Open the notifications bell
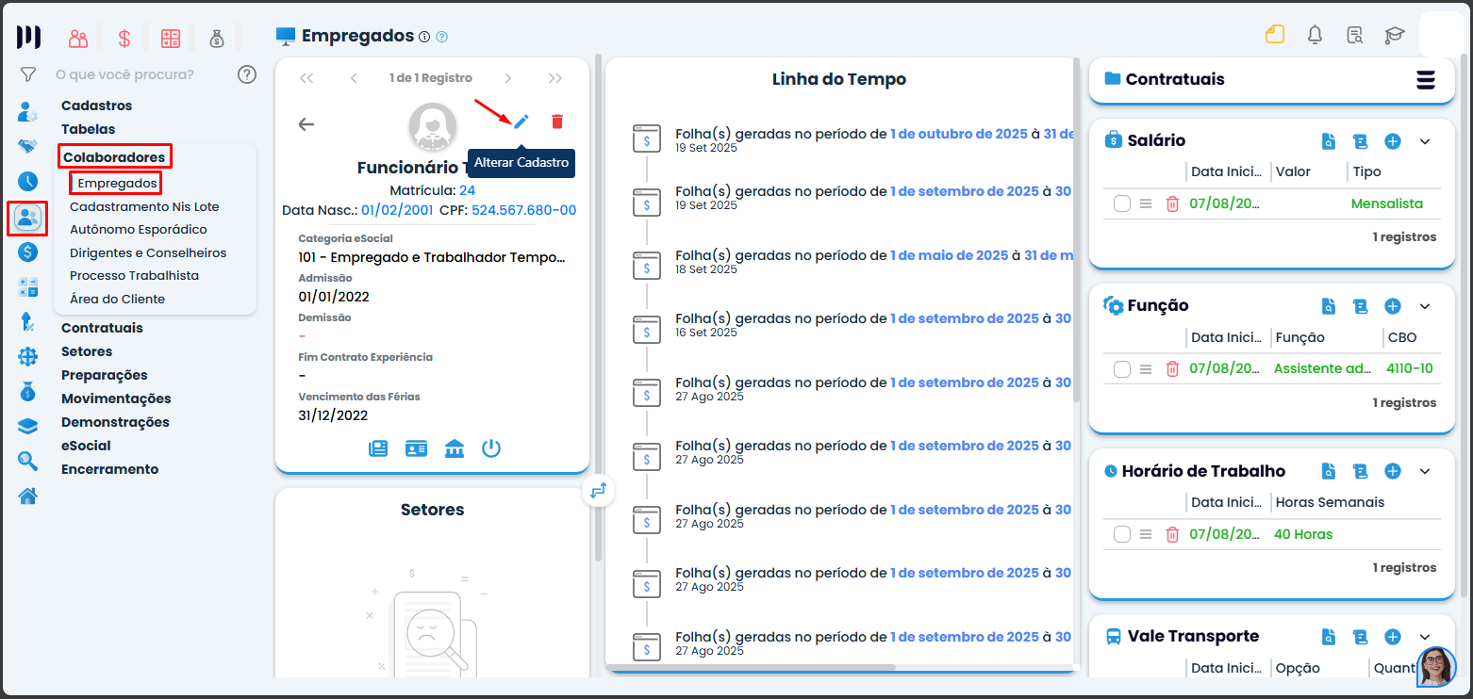The image size is (1473, 699). coord(1315,35)
